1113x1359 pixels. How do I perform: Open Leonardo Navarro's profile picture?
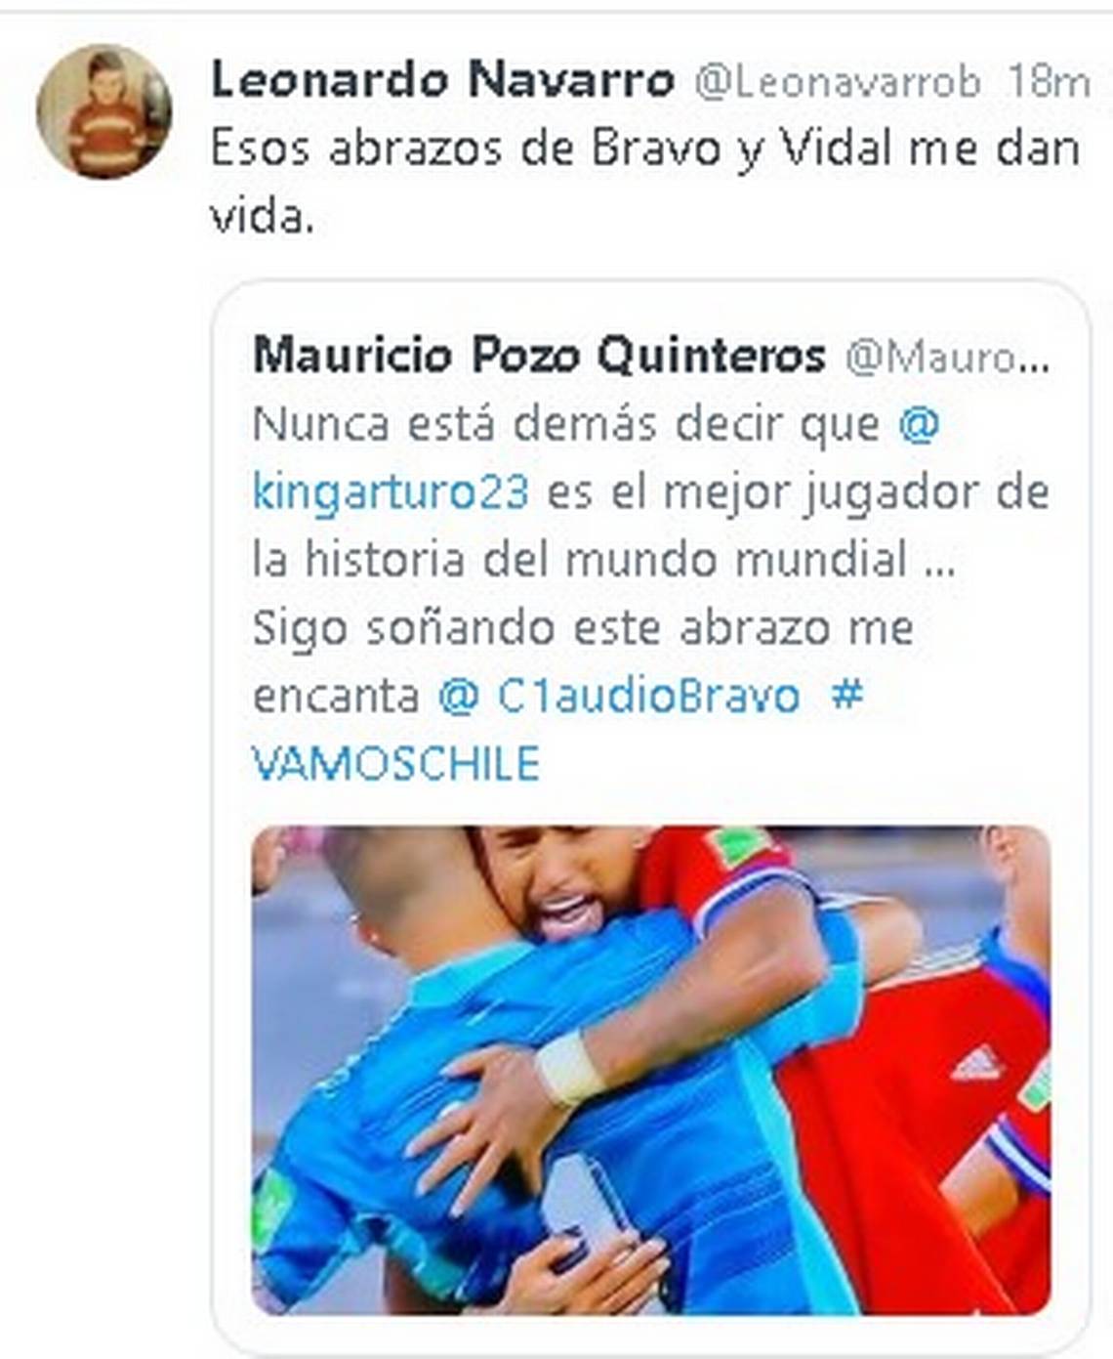tap(103, 110)
